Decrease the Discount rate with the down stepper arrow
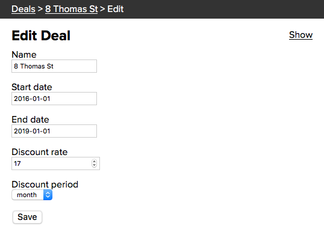 (94, 165)
